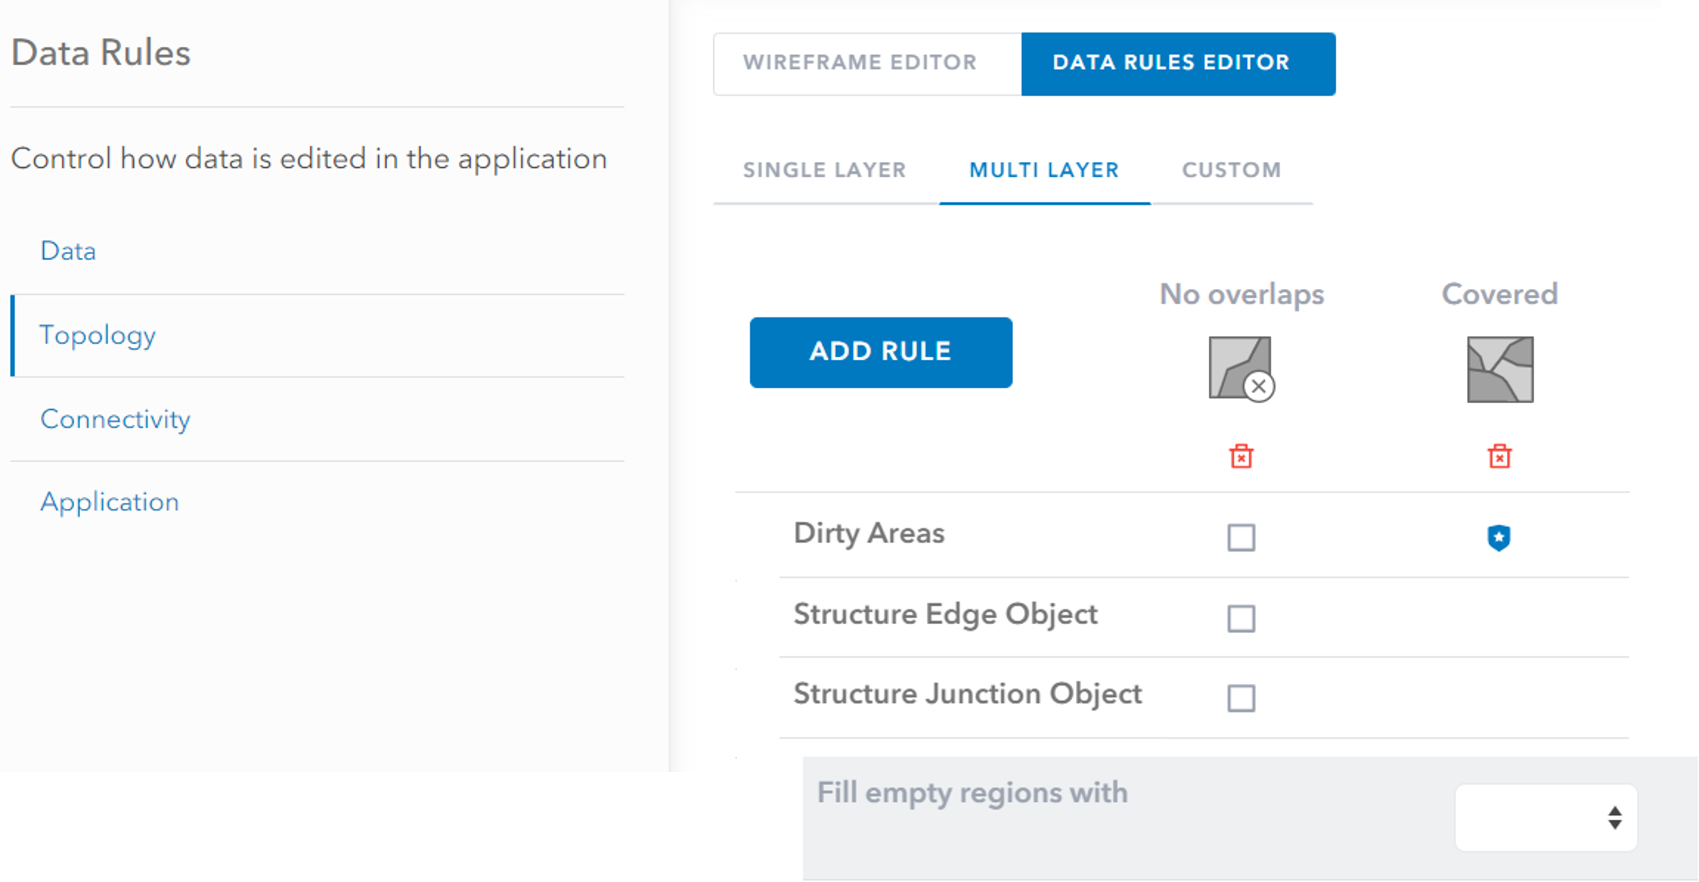Image resolution: width=1699 pixels, height=882 pixels.
Task: Click the Structure Junction Object label
Action: [967, 694]
